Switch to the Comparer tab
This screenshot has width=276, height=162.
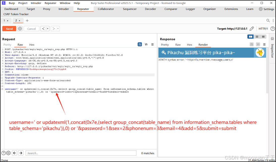pos(171,9)
